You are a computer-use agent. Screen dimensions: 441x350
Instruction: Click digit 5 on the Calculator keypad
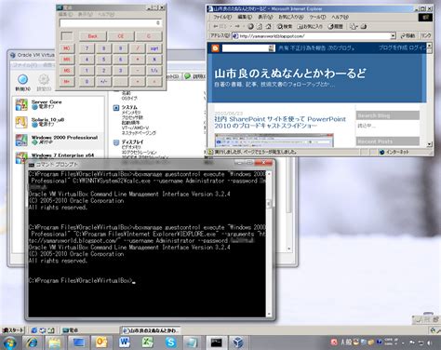pyautogui.click(x=103, y=60)
